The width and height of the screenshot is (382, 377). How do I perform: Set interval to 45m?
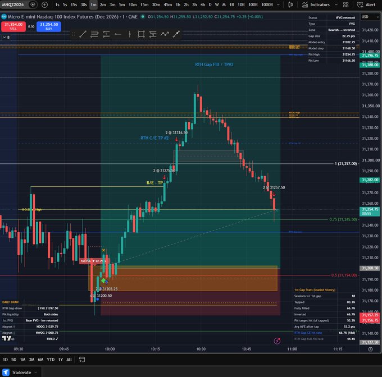[x=167, y=4]
